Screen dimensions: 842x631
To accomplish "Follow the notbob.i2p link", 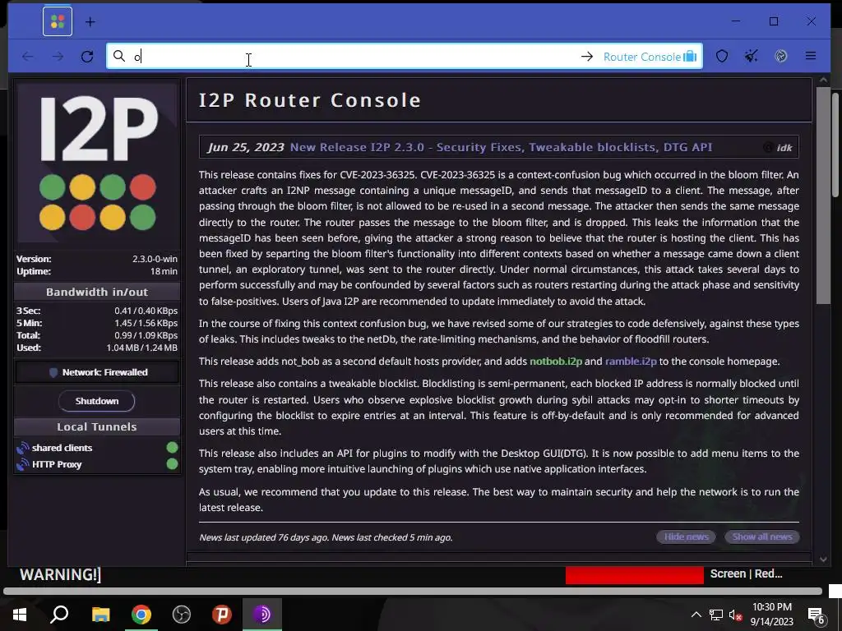I will pos(556,362).
